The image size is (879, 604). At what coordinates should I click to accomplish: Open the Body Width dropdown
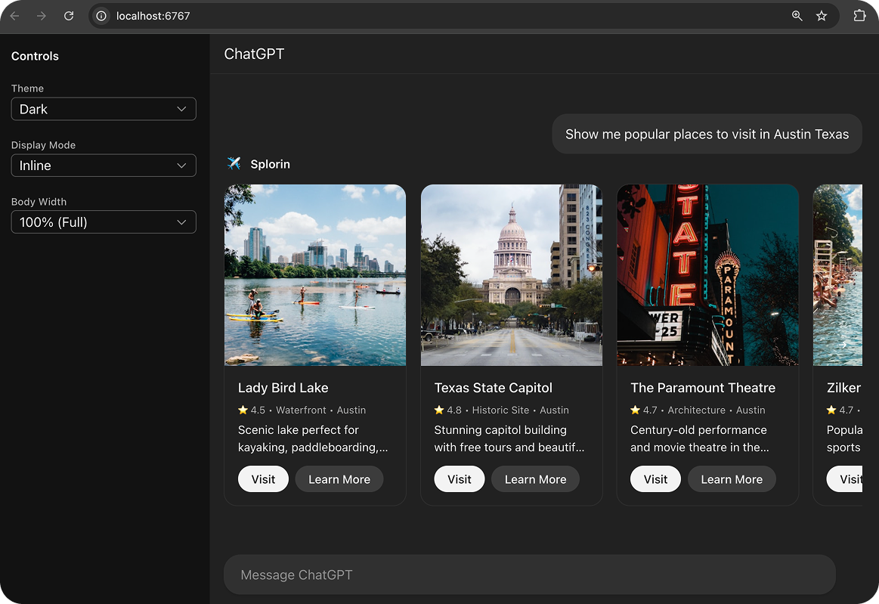coord(104,221)
